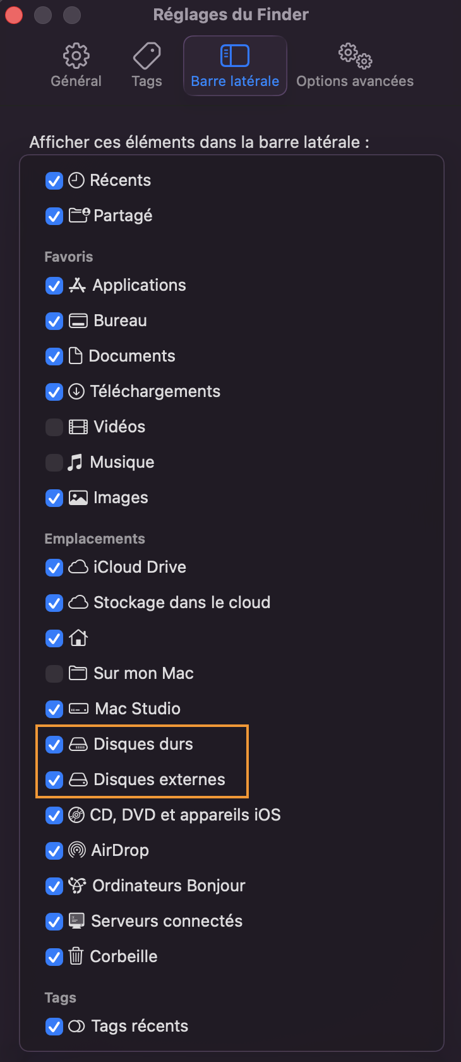Image resolution: width=461 pixels, height=1062 pixels.
Task: Click the AirDrop icon
Action: click(76, 850)
